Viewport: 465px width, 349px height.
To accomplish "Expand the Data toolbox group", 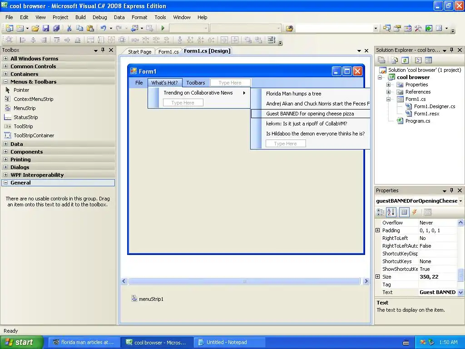I will [5, 144].
